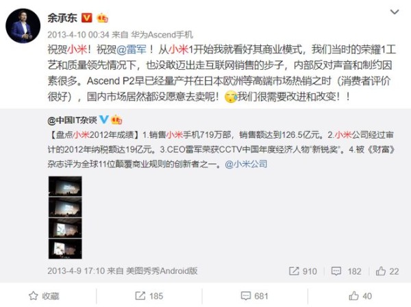Image resolution: width=411 pixels, height=307 pixels.
Task: Click the blue V badge of 中国IT杂谈
Action: point(104,119)
